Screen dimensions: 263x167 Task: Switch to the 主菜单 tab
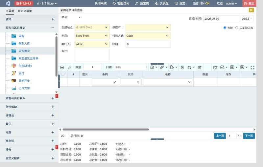[10, 11]
